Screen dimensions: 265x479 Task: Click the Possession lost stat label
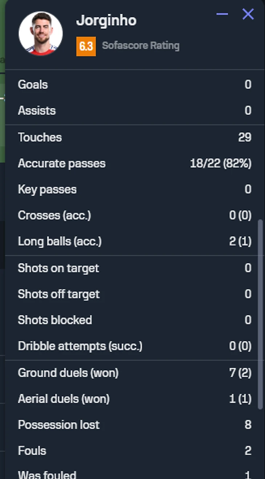coord(59,425)
